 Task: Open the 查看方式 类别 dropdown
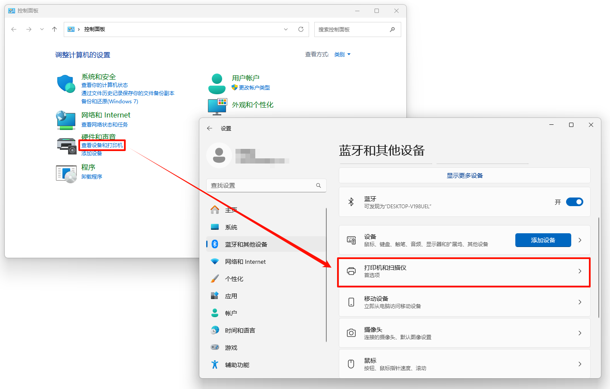pyautogui.click(x=342, y=55)
